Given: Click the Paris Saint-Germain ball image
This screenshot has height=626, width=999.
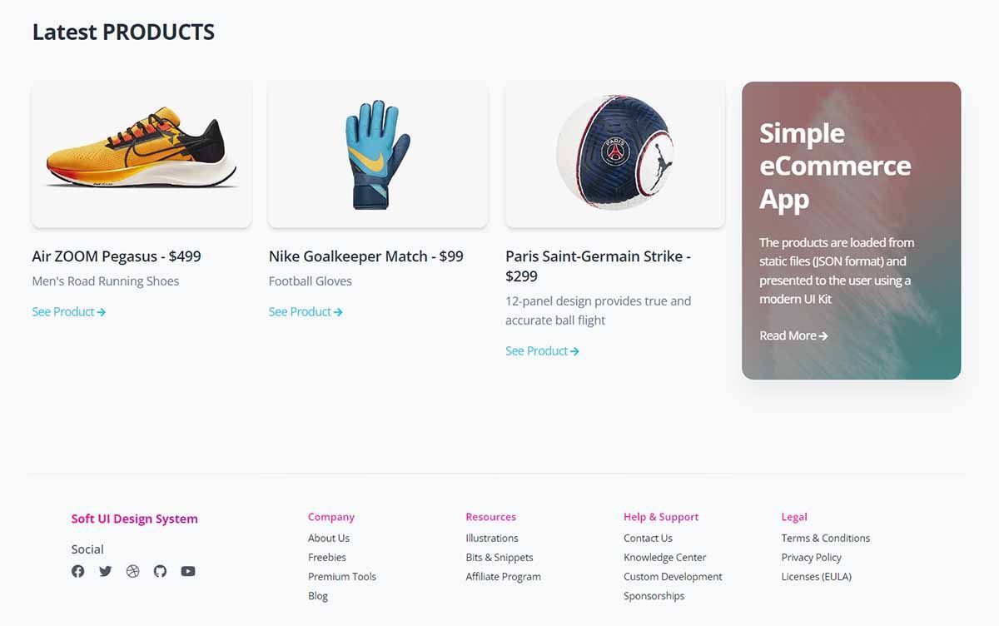Looking at the screenshot, I should pos(614,153).
